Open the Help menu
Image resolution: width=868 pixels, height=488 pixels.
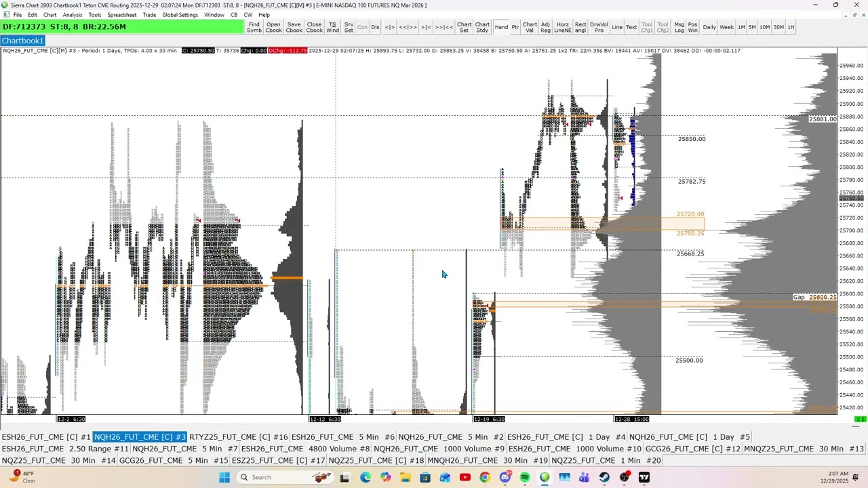pos(264,15)
